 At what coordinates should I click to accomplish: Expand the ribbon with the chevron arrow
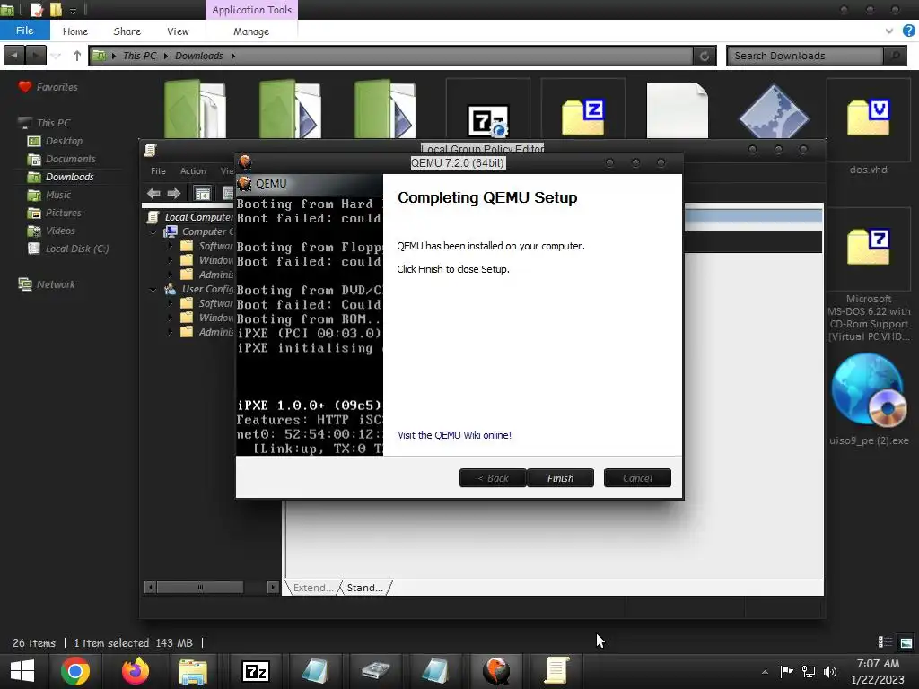pyautogui.click(x=889, y=31)
